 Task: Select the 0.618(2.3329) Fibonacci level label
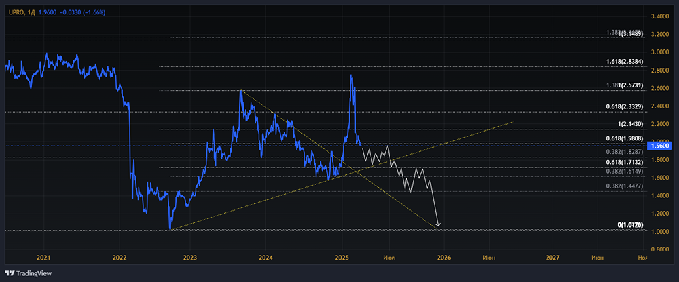click(624, 106)
